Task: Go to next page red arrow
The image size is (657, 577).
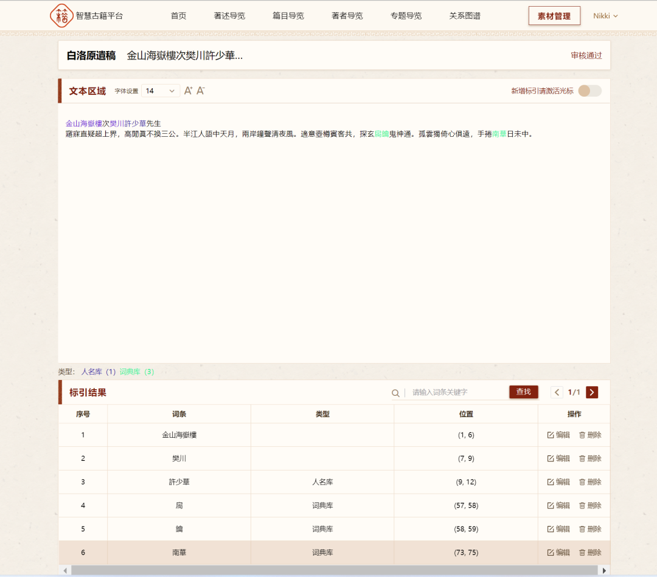Action: pyautogui.click(x=592, y=392)
